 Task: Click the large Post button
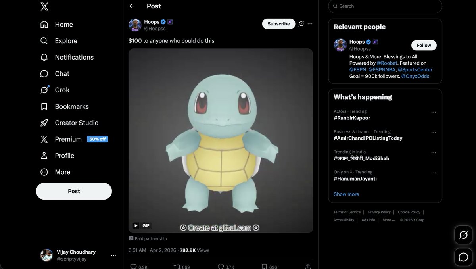coord(74,191)
